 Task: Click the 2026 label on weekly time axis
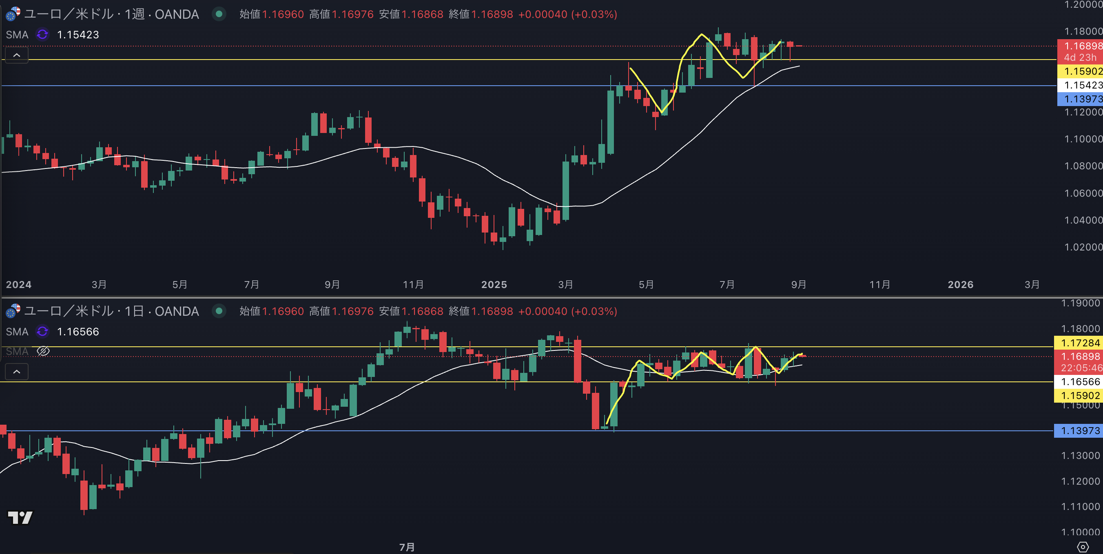click(x=960, y=285)
